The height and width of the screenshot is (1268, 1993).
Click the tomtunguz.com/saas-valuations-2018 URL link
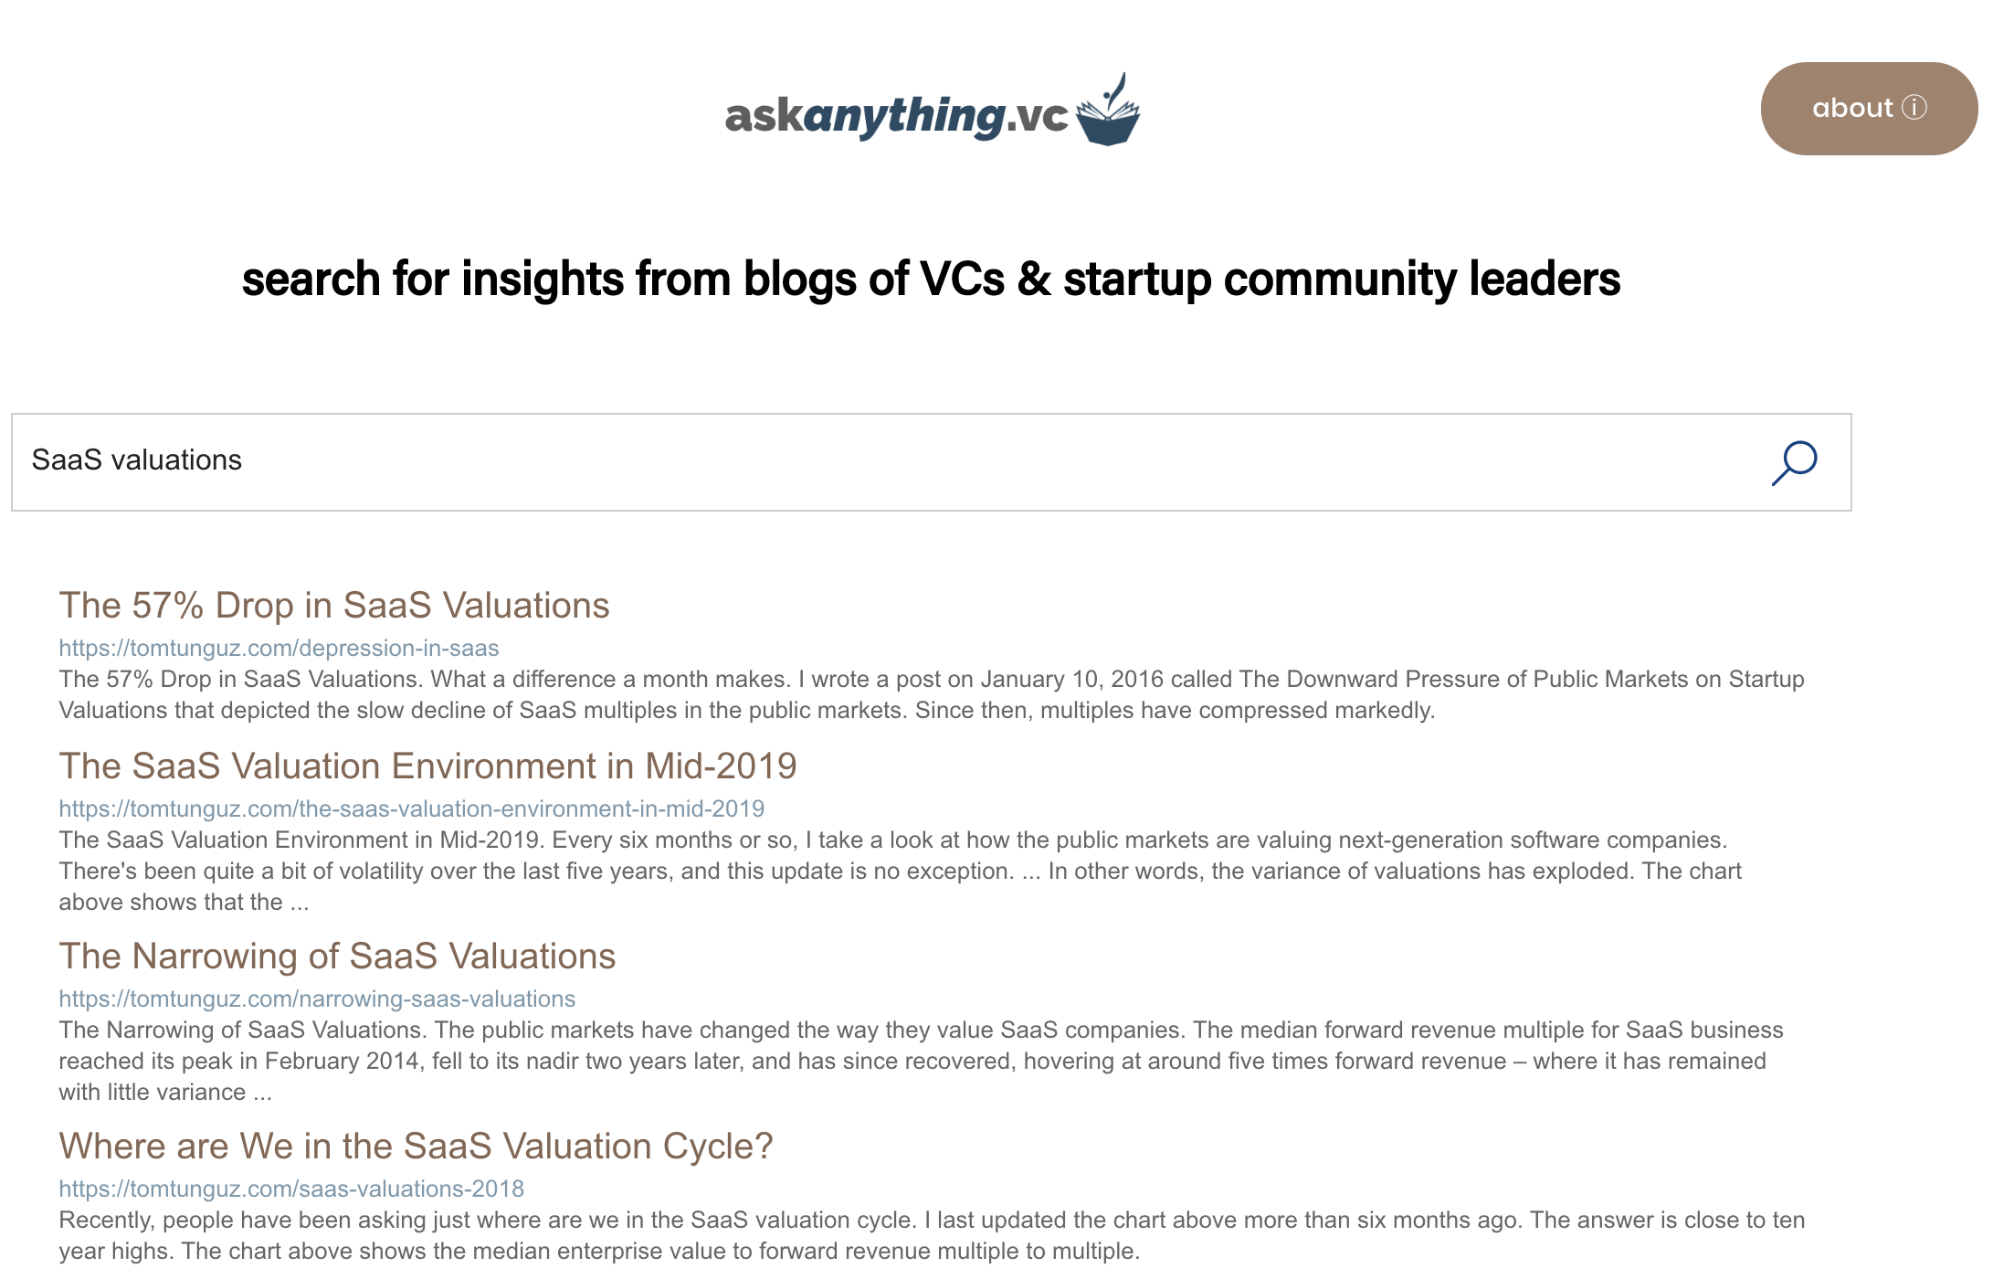pyautogui.click(x=291, y=1189)
